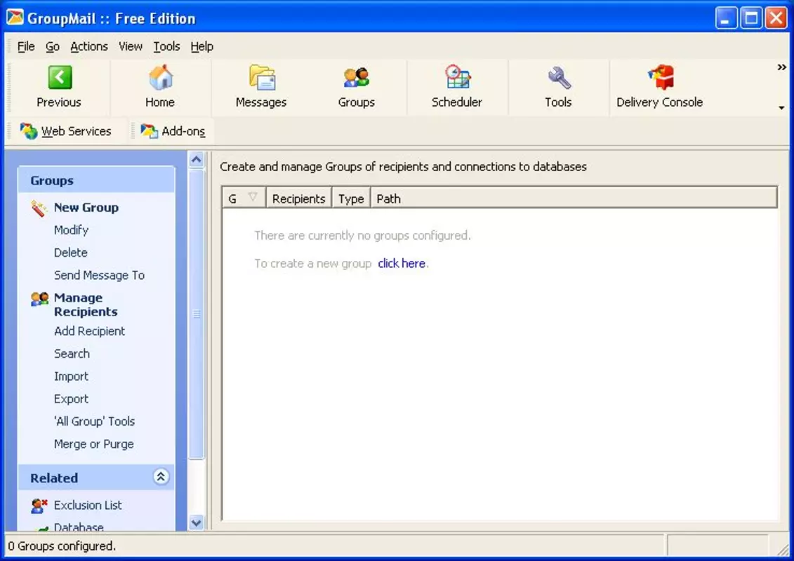The width and height of the screenshot is (794, 561).
Task: Click sidebar scrollbar down arrow
Action: click(x=197, y=522)
